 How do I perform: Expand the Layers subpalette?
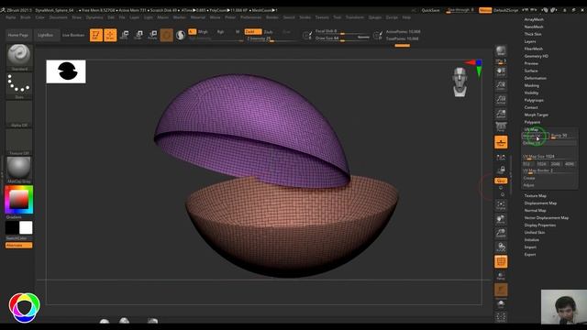[x=530, y=41]
